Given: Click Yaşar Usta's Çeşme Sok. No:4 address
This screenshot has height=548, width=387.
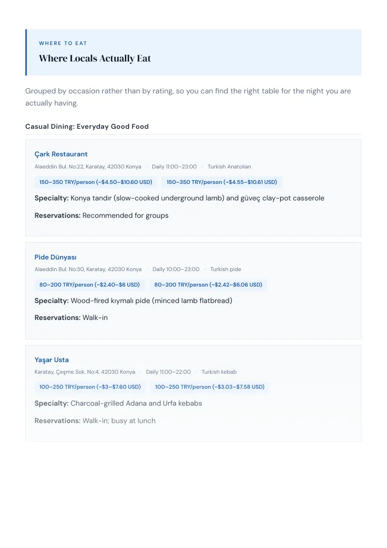Looking at the screenshot, I should [85, 372].
